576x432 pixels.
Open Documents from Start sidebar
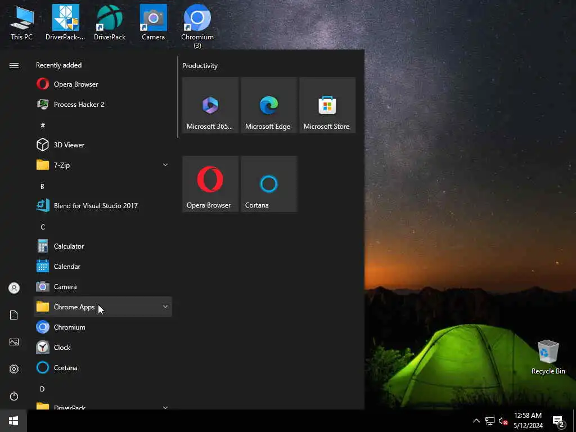tap(14, 315)
